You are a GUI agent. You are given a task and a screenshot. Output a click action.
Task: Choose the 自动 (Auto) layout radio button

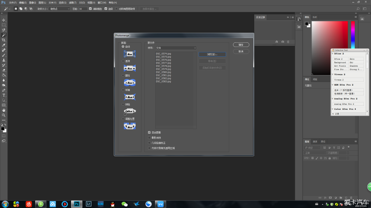123,47
